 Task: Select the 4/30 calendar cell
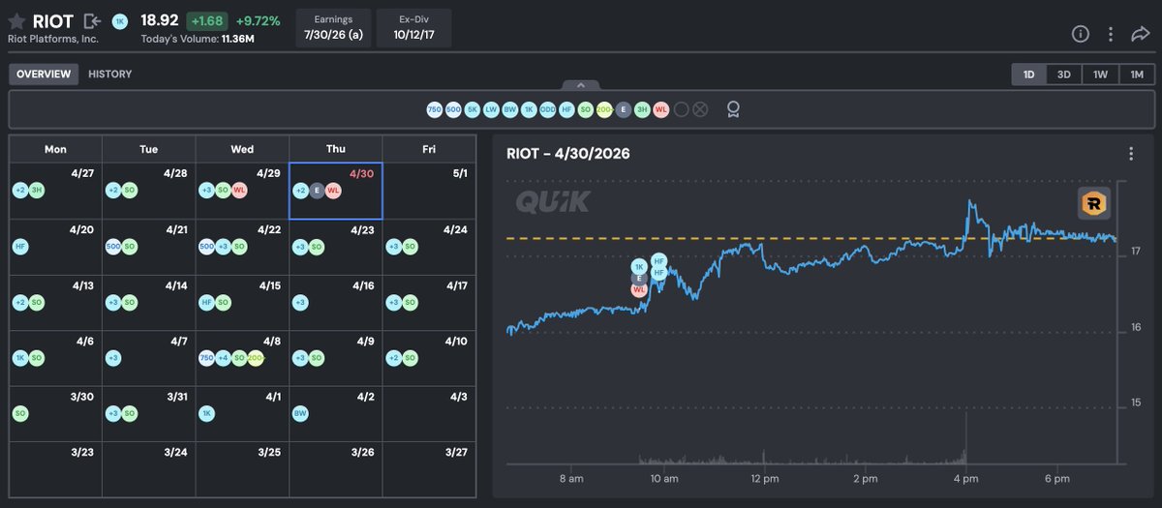[x=336, y=191]
